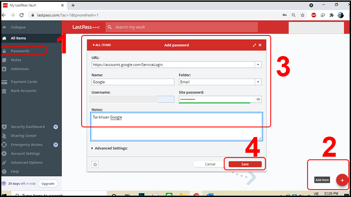Click the Username input field
This screenshot has width=351, height=197.
[x=132, y=99]
